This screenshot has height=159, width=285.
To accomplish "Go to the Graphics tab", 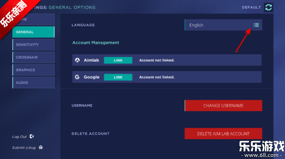I will (33, 70).
